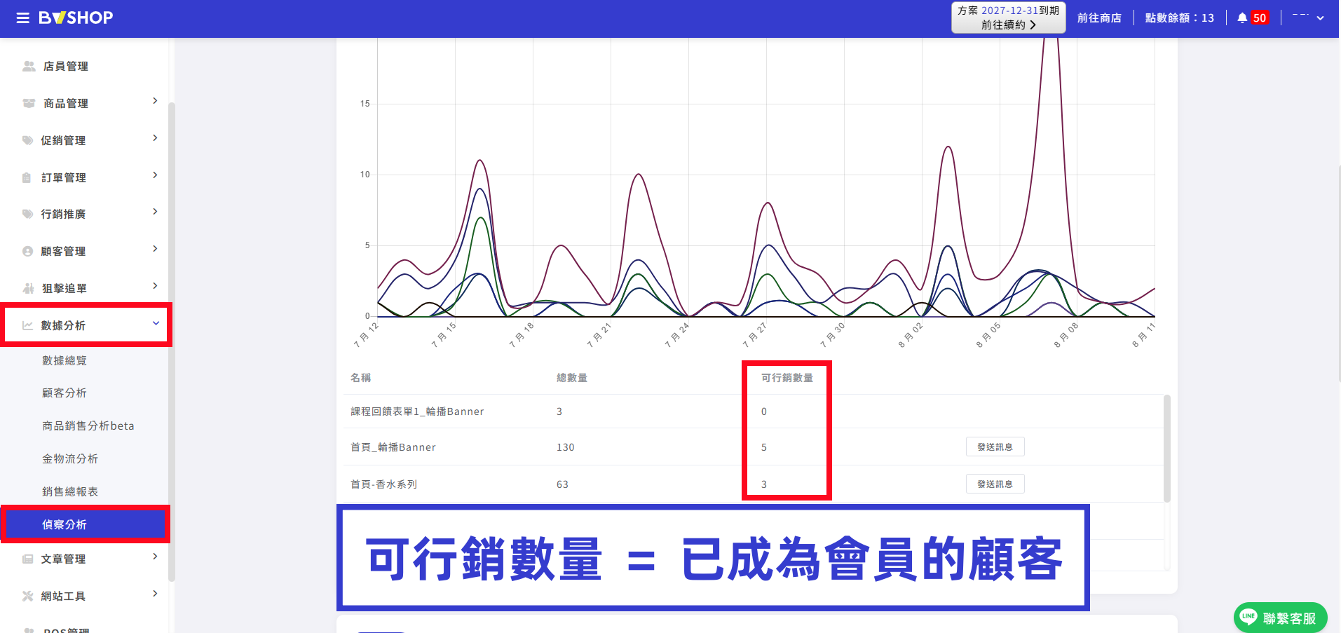Click the 8月08 x-axis date label
This screenshot has width=1341, height=633.
tap(1066, 335)
